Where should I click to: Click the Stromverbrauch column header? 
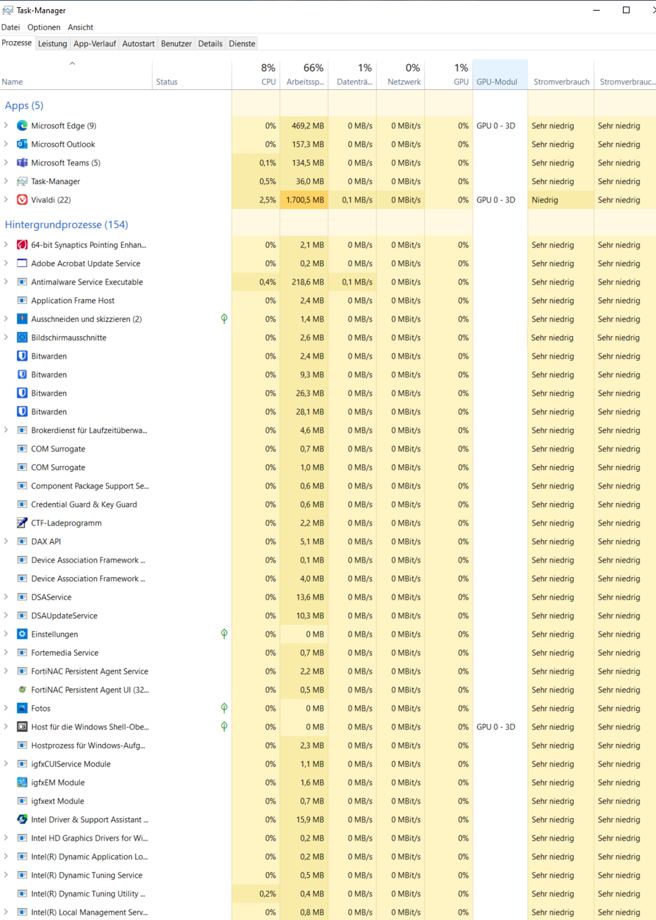coord(561,74)
